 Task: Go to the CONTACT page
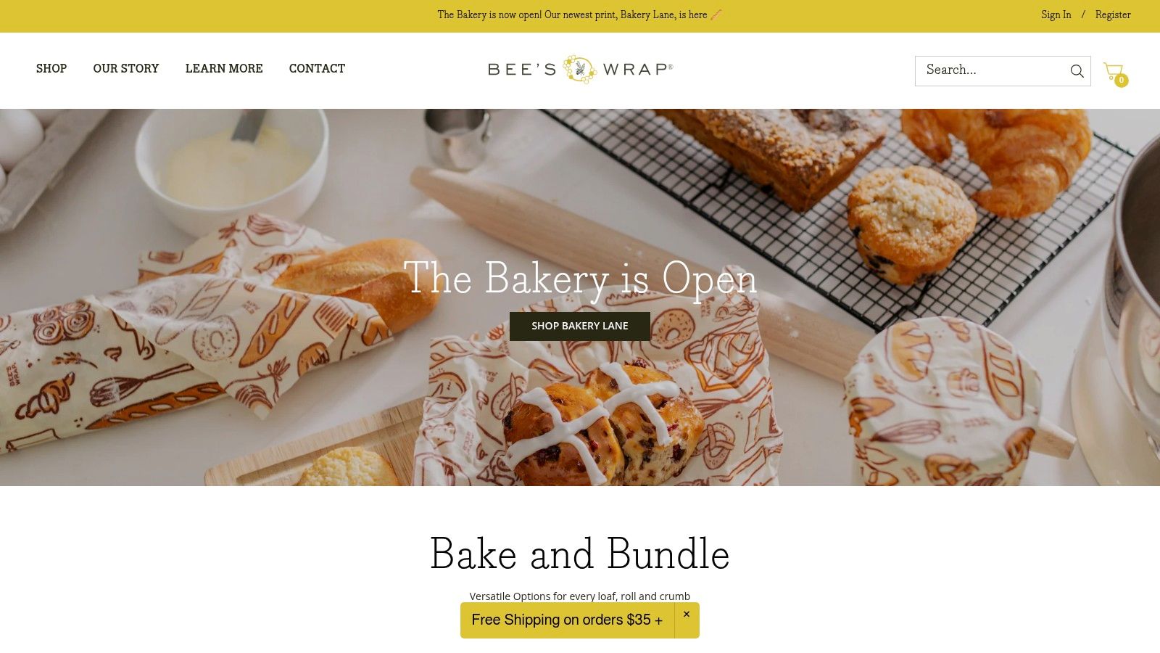pyautogui.click(x=317, y=69)
